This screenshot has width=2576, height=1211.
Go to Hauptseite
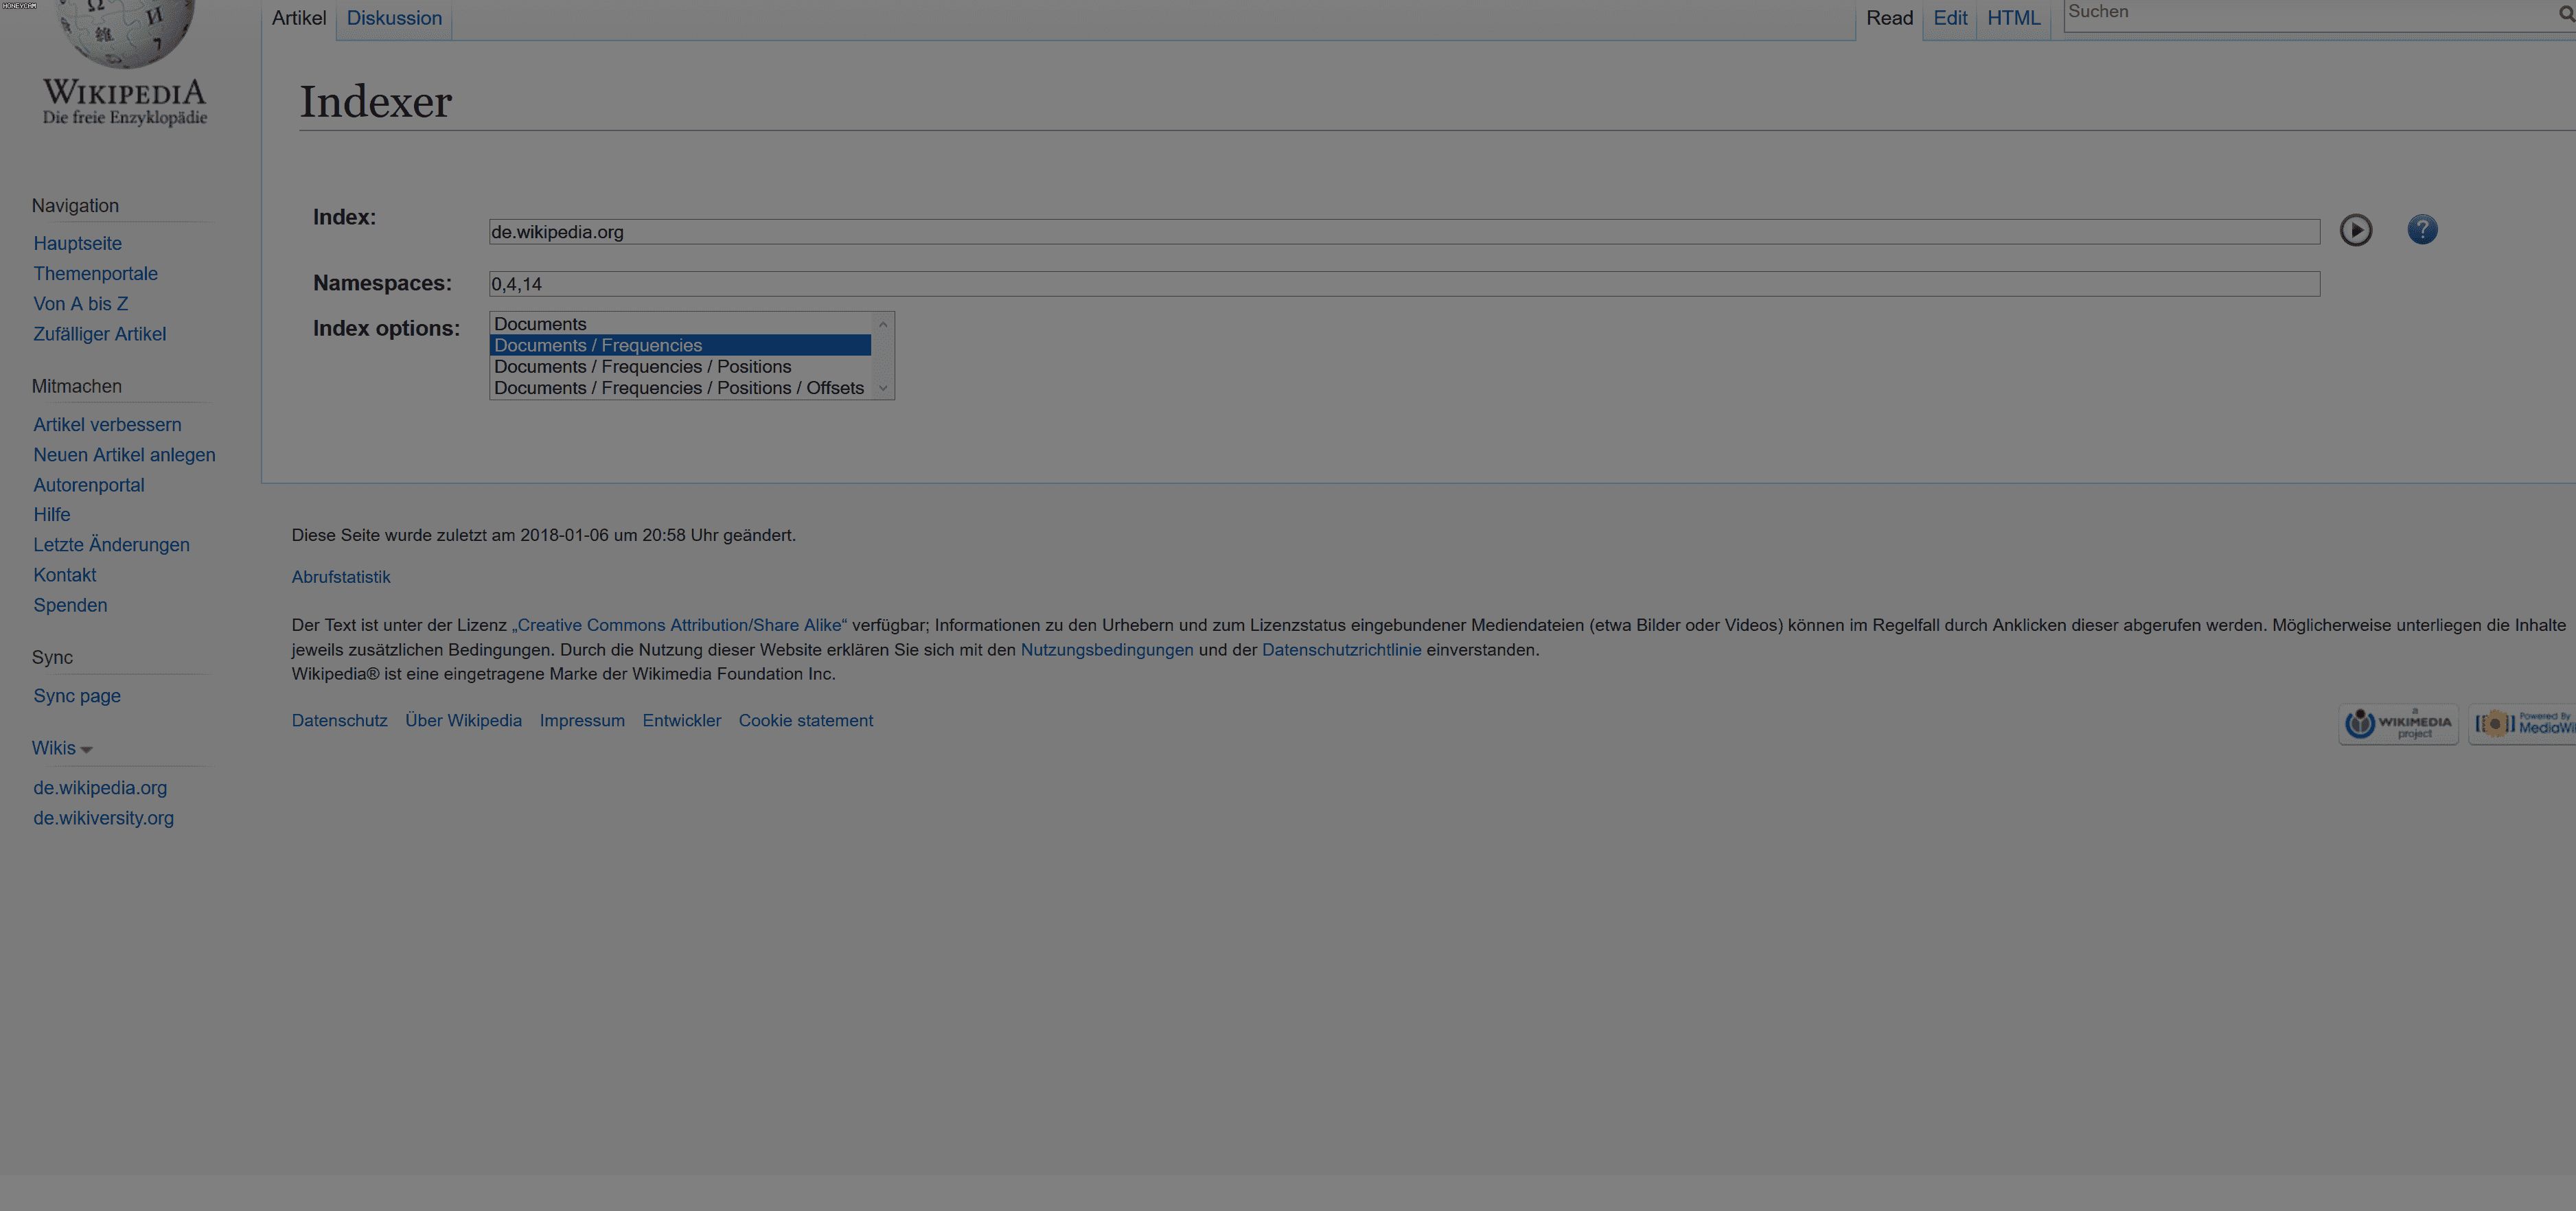coord(77,244)
